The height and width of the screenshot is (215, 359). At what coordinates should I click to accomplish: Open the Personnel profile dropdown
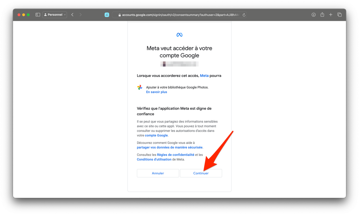[x=55, y=15]
